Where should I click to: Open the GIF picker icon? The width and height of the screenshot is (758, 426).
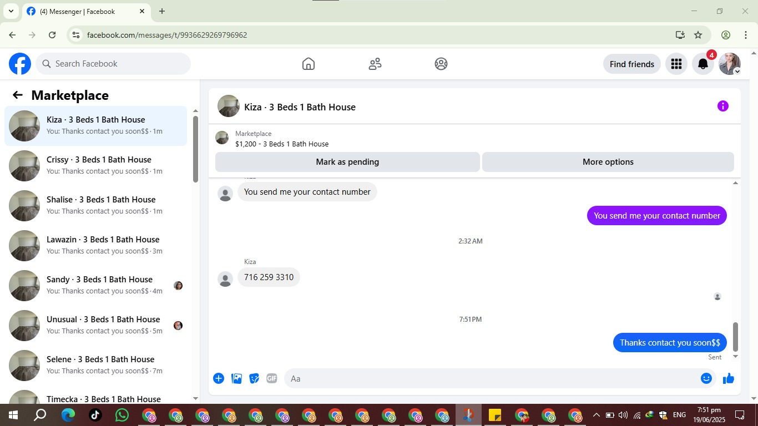(x=271, y=378)
